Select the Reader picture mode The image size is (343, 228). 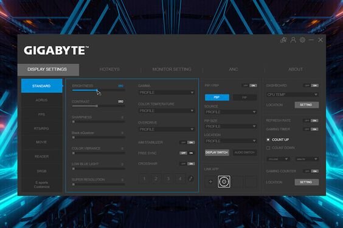point(41,156)
